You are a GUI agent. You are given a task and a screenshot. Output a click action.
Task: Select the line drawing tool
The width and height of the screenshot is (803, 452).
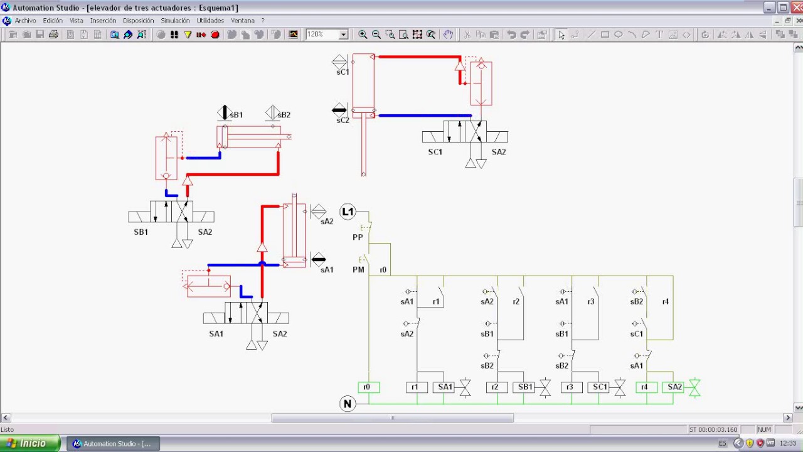pyautogui.click(x=591, y=35)
